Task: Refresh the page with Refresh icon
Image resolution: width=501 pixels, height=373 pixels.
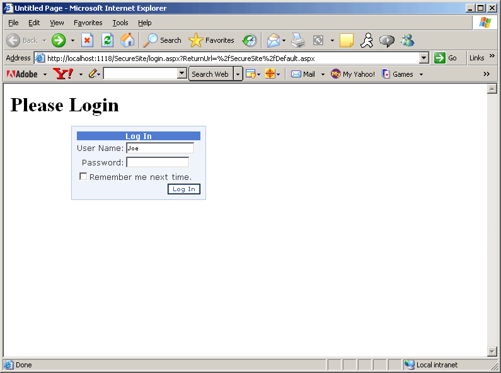Action: coord(107,40)
